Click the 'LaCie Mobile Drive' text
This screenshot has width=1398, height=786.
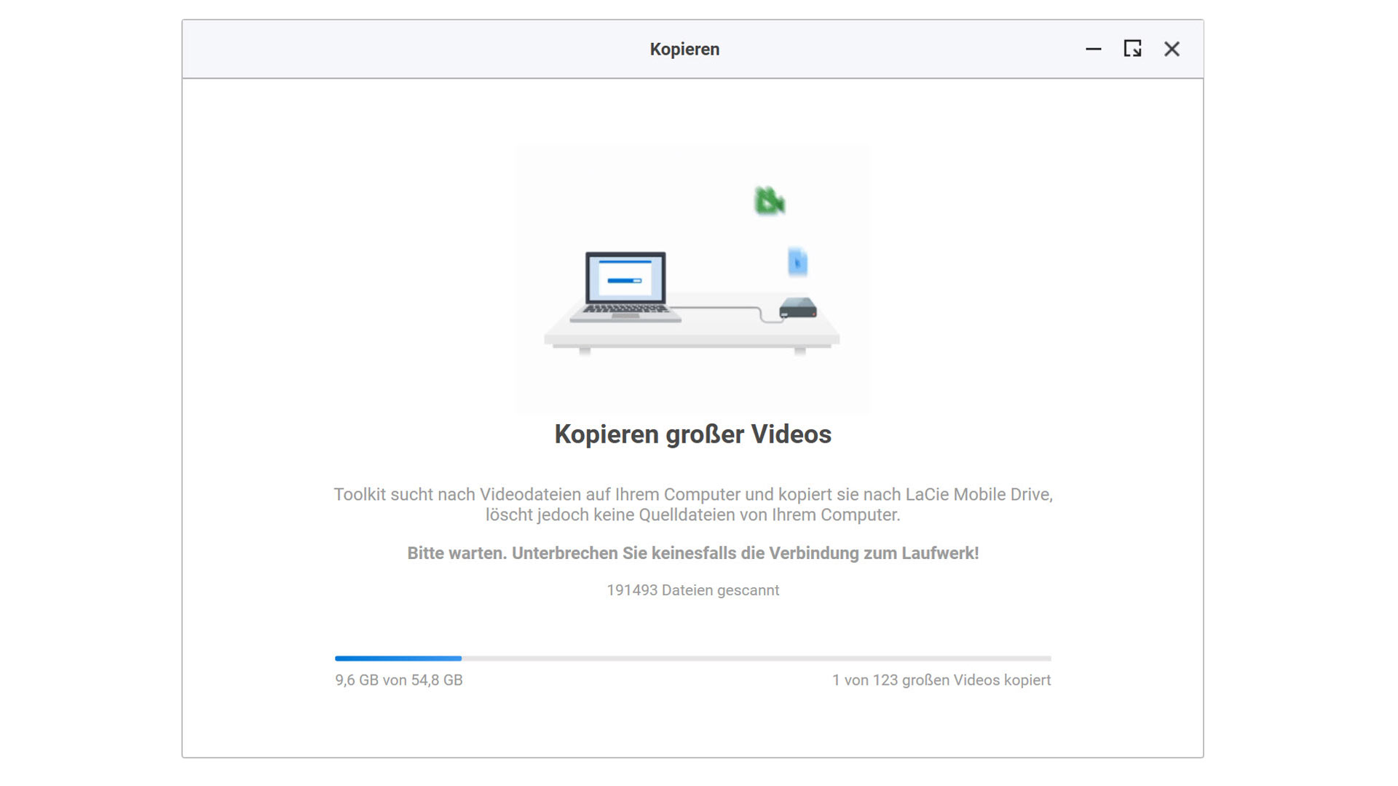click(x=978, y=494)
